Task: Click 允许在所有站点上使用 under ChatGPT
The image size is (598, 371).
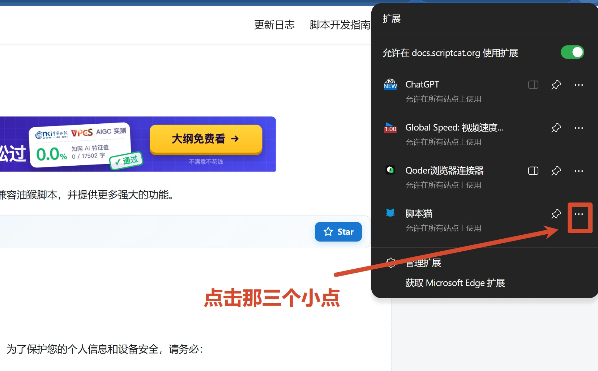Action: 443,99
